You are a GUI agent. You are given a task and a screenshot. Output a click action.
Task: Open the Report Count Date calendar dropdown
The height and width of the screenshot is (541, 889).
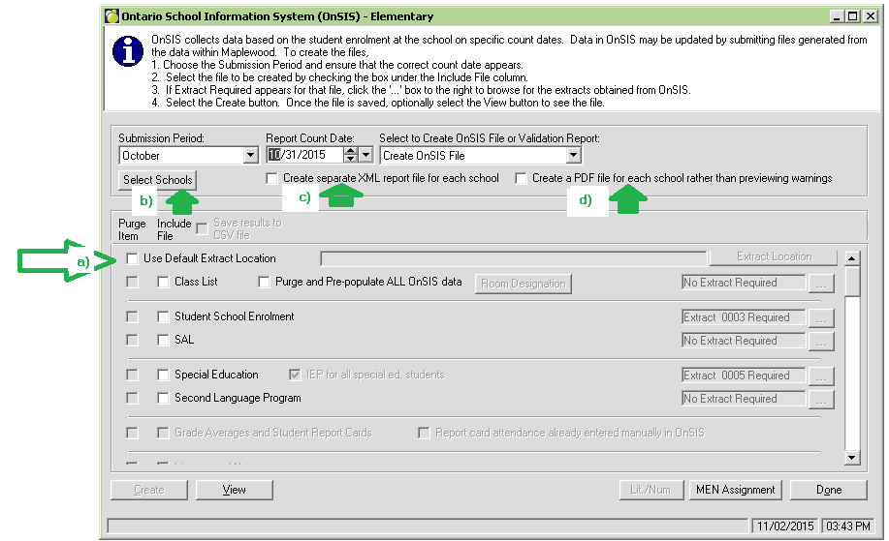click(365, 156)
